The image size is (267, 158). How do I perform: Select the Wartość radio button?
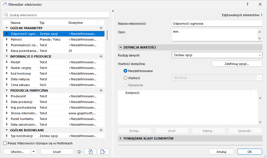(125, 78)
